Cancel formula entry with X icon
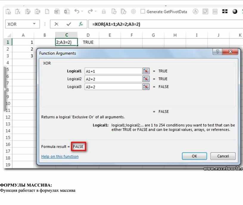Image resolution: width=243 pixels, height=205 pixels. click(x=56, y=24)
